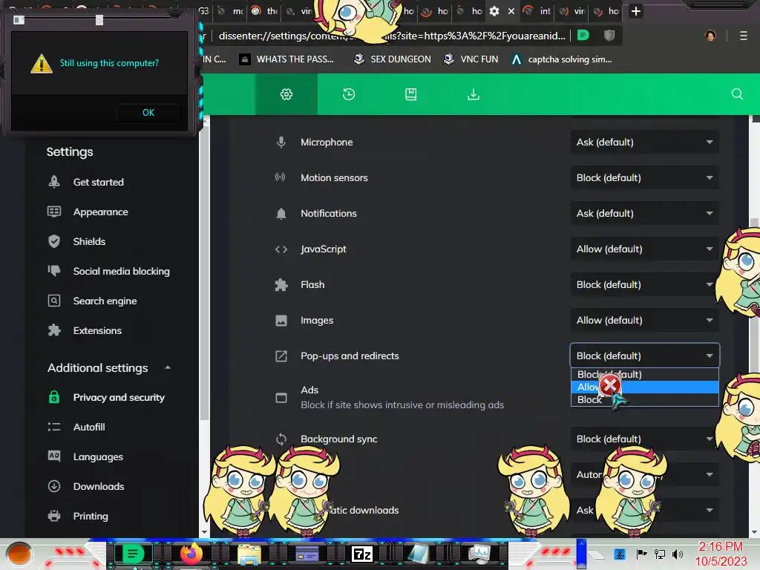Open 7-Zip from the taskbar
The height and width of the screenshot is (570, 760).
coord(362,554)
